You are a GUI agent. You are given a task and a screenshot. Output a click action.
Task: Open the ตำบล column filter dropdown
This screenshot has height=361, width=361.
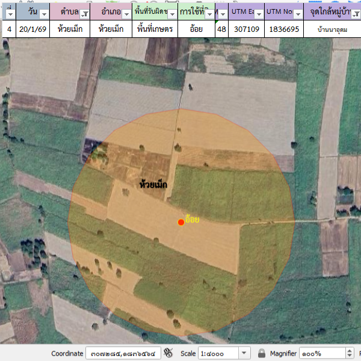pos(84,14)
